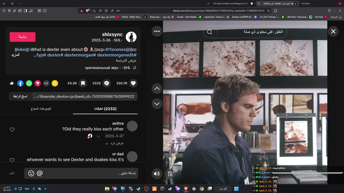The width and height of the screenshot is (344, 193).
Task: Open comments via speech bubble icon 2232
Action: 107,83
